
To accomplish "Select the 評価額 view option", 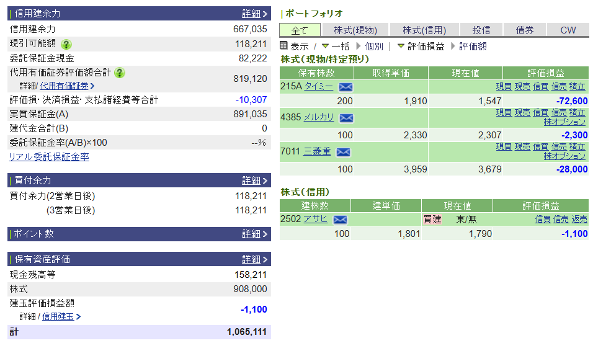I will click(x=473, y=46).
